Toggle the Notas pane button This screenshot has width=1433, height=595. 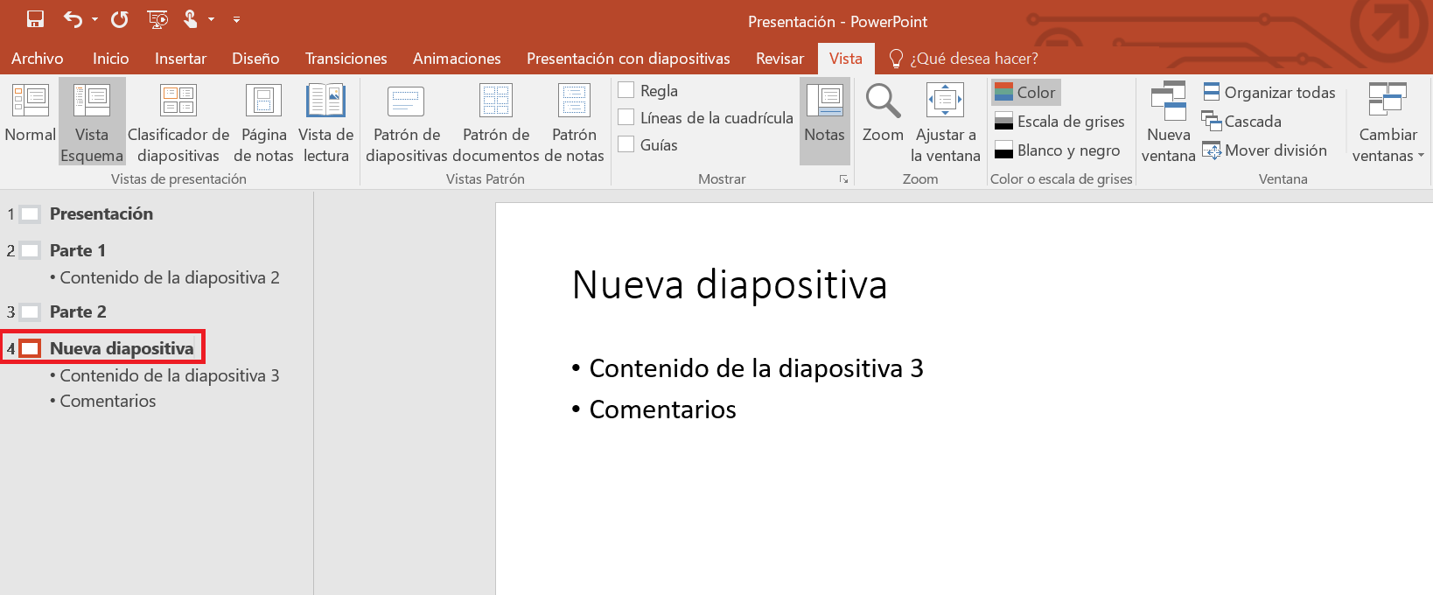pyautogui.click(x=825, y=121)
